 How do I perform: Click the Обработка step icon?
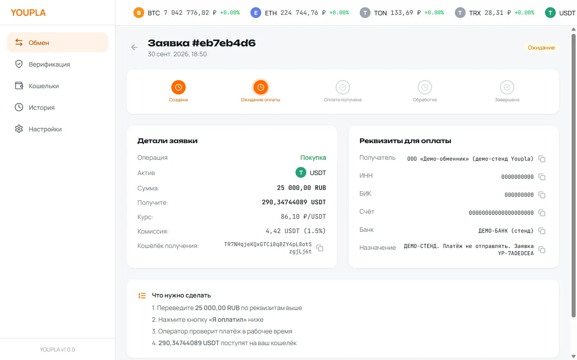pos(425,87)
